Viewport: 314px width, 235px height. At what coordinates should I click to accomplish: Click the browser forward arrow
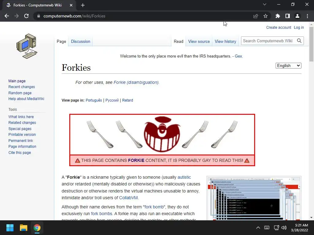click(17, 16)
